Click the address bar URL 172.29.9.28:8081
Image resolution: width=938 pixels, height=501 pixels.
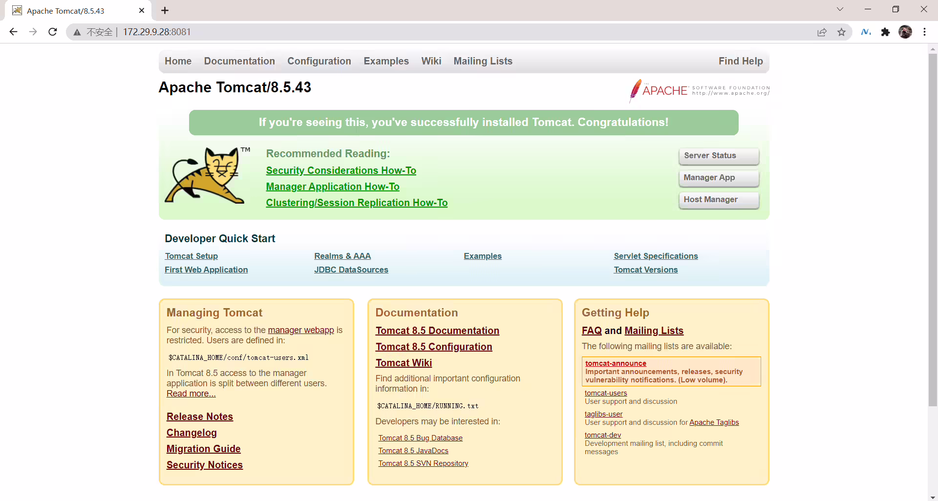click(157, 32)
